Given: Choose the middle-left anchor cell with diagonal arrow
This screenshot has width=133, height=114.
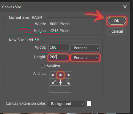Looking at the screenshot, I should [53, 82].
